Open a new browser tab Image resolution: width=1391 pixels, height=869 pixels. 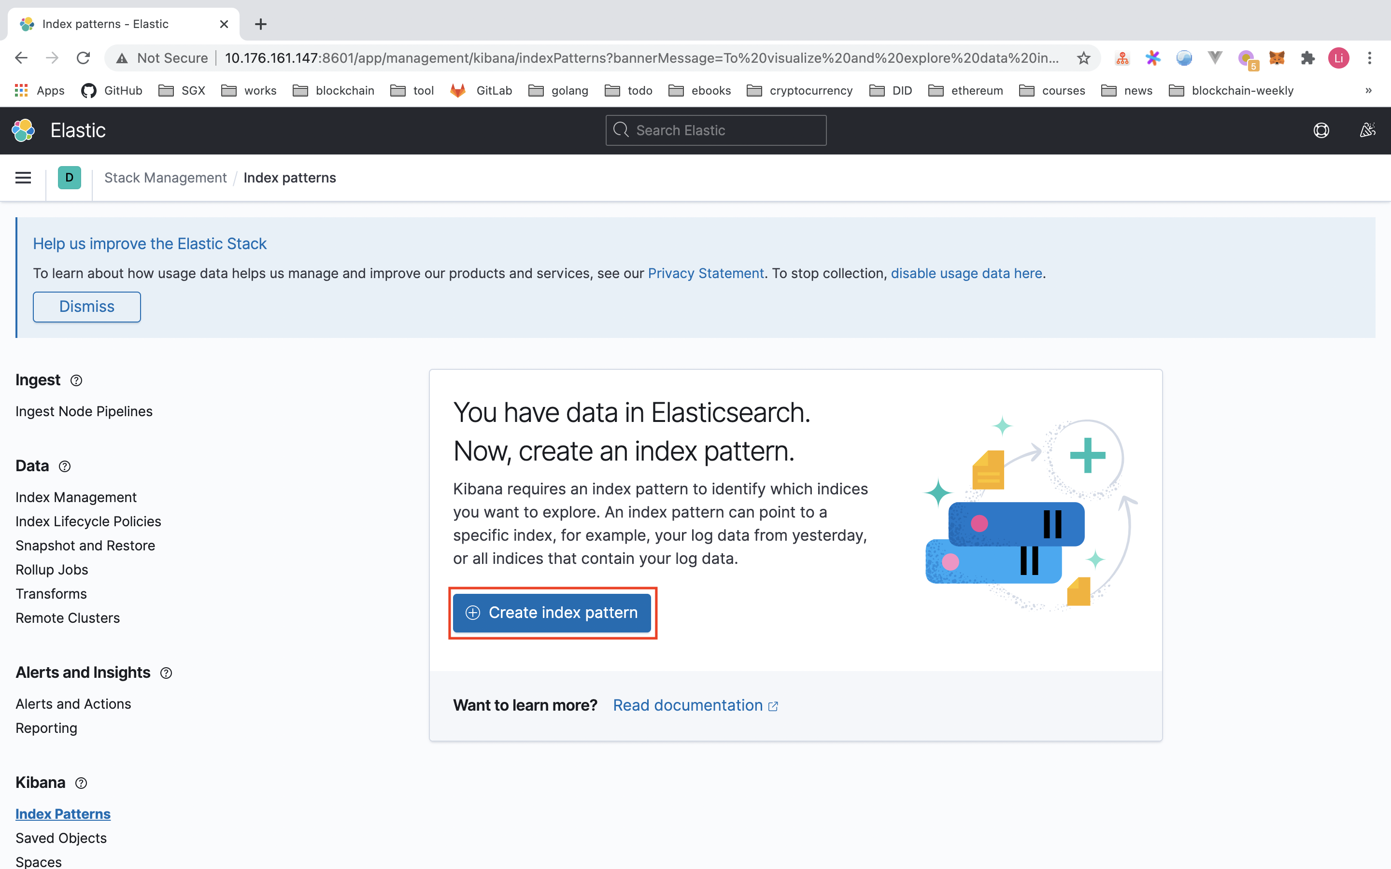pyautogui.click(x=260, y=24)
